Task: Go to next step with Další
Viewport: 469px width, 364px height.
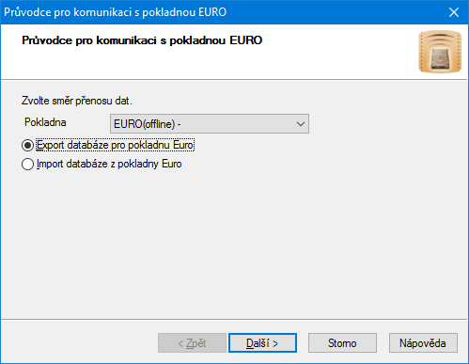Action: [x=262, y=343]
